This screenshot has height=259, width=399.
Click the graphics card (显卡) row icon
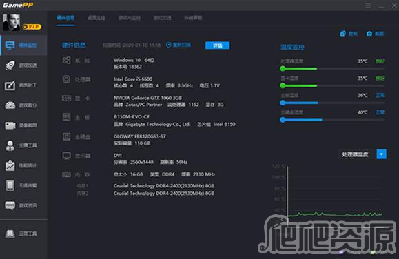[x=66, y=99]
